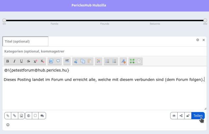Insert a link with chain icon
Image resolution: width=209 pixels, height=134 pixels.
[x=14, y=116]
